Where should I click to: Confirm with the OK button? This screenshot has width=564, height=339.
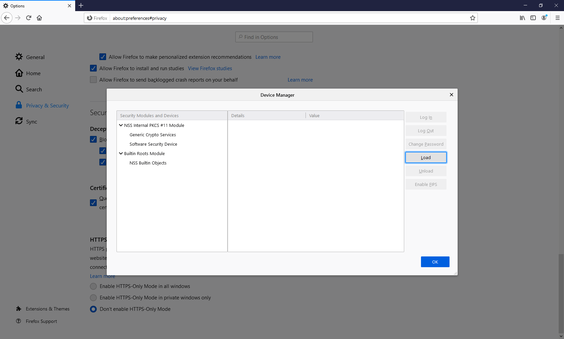(435, 262)
